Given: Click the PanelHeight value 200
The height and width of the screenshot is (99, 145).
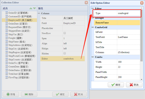Looking at the screenshot, I should point(129,77).
